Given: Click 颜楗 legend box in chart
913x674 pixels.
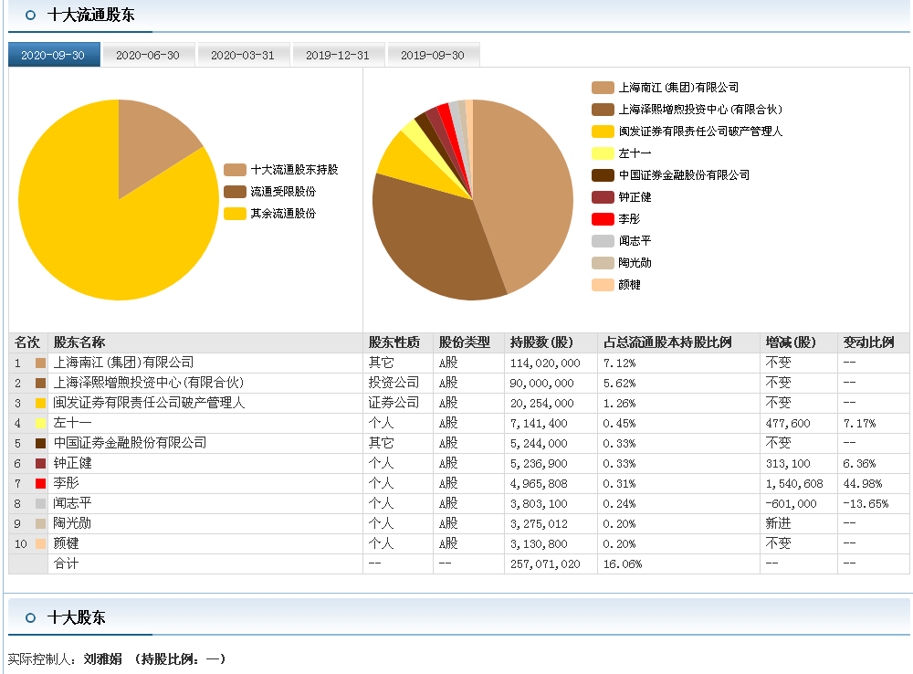Looking at the screenshot, I should tap(603, 285).
